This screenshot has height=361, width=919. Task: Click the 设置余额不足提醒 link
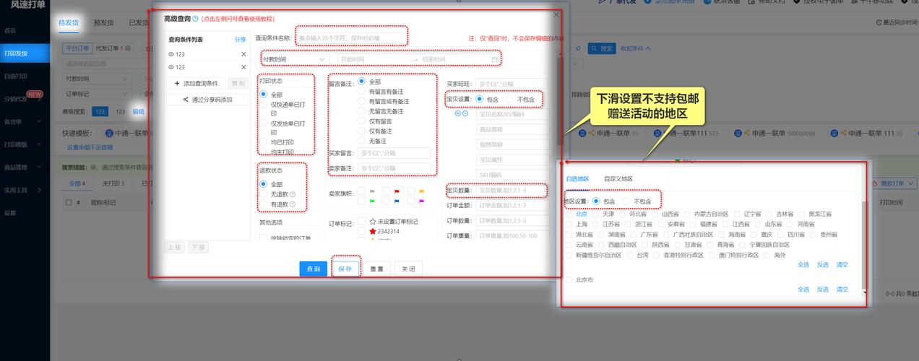pyautogui.click(x=90, y=147)
